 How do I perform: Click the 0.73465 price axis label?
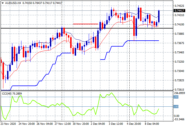[x=179, y=52]
